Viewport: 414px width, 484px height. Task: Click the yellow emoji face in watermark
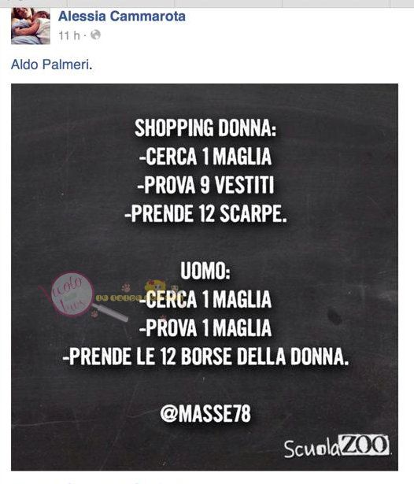pos(153,286)
